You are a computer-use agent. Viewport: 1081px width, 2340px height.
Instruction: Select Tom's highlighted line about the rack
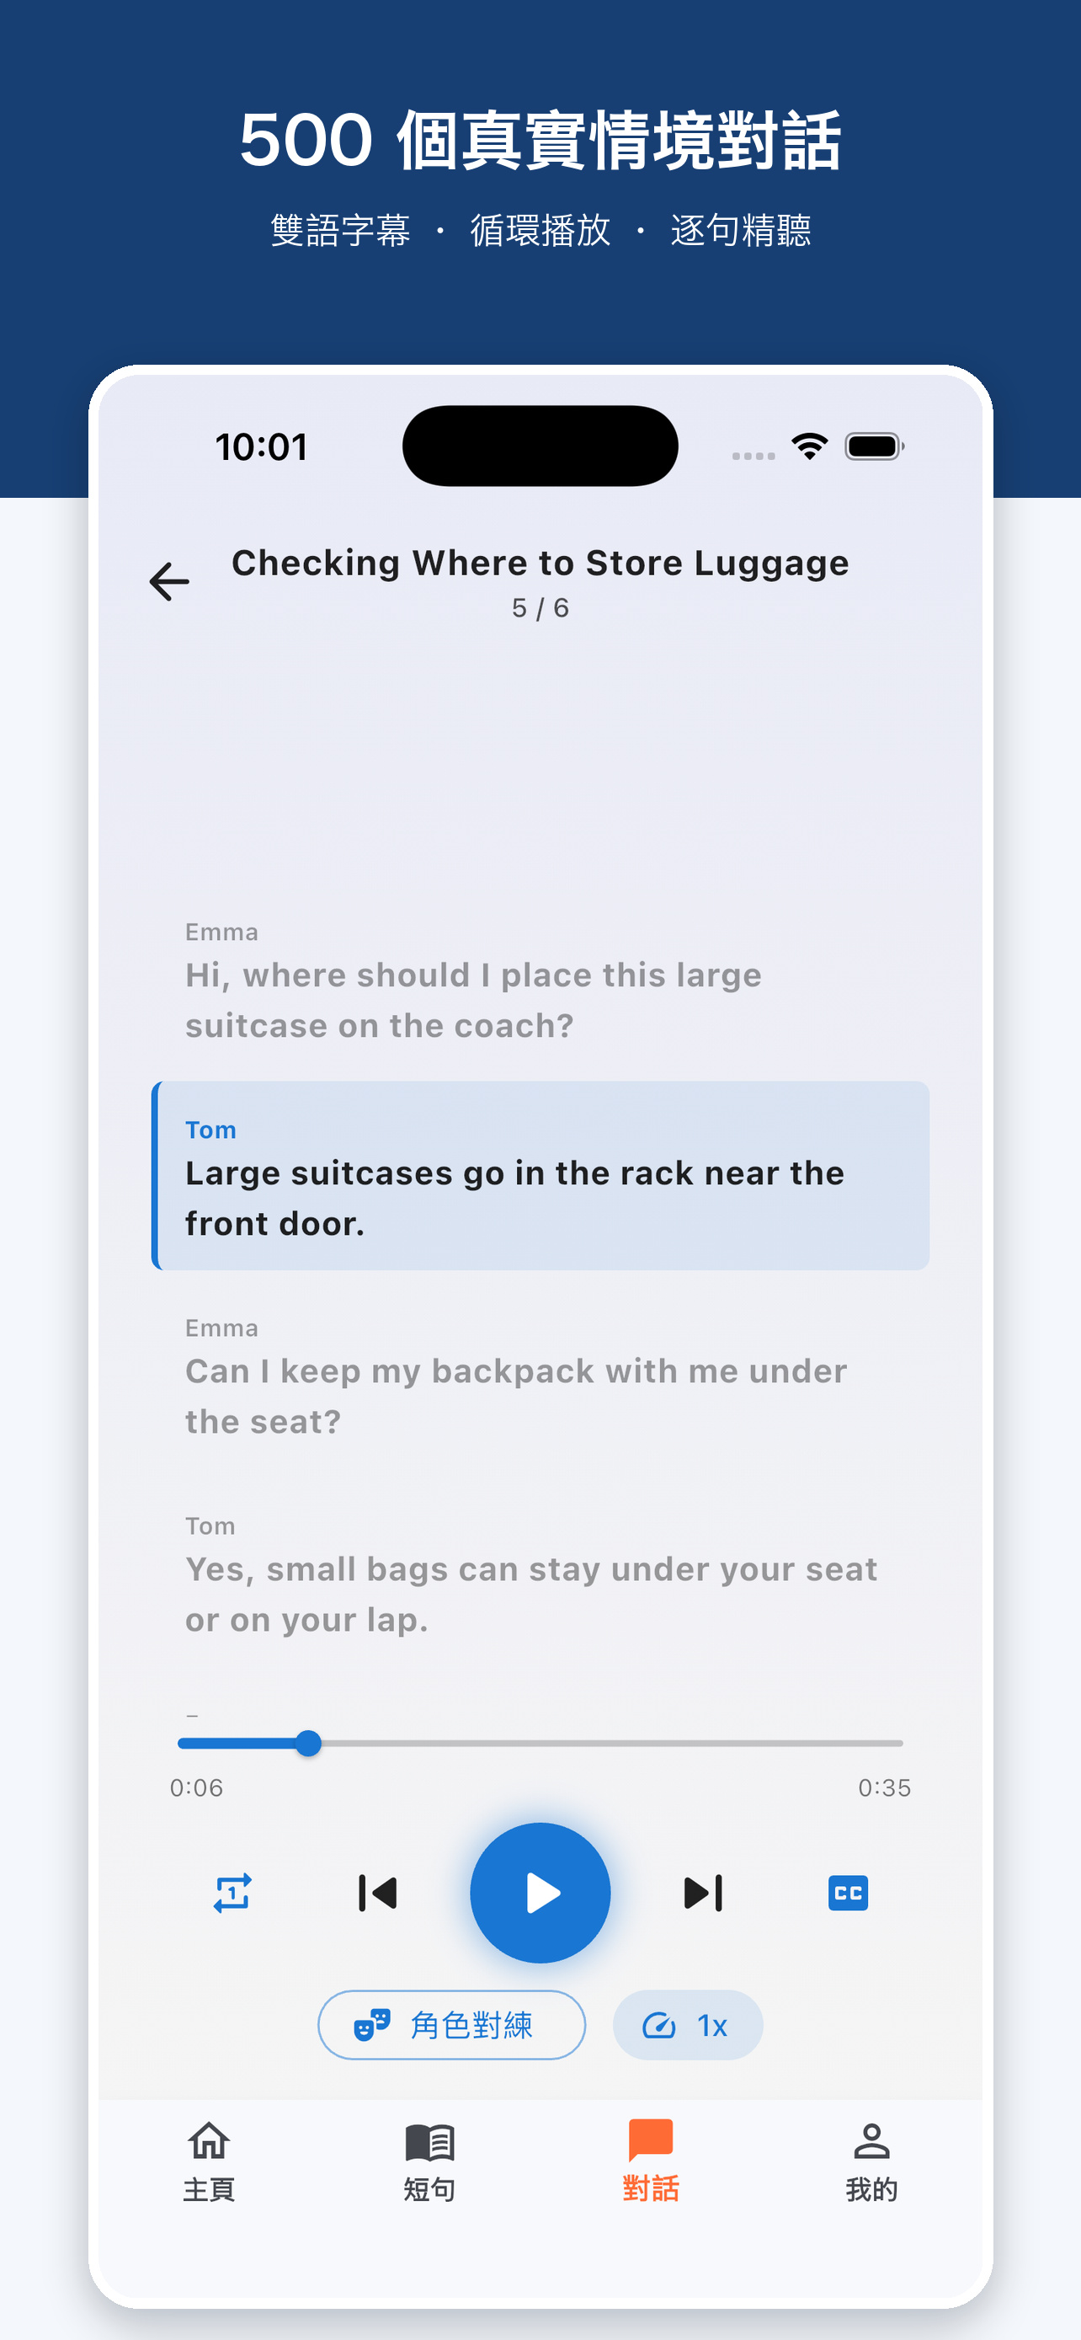(540, 1175)
